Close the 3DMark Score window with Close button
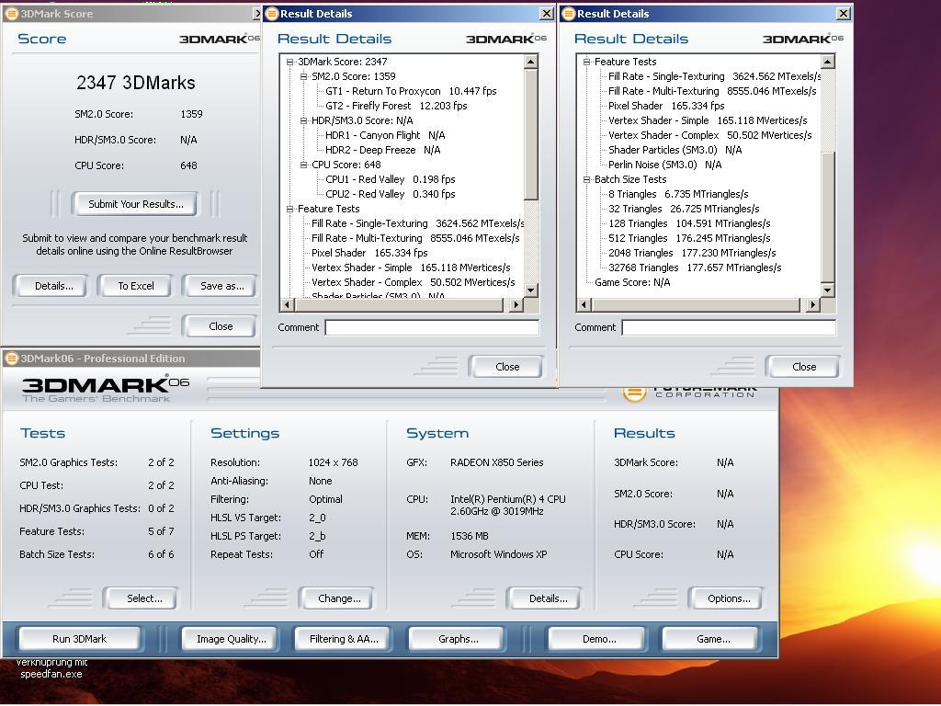Viewport: 941px width, 706px height. (x=221, y=326)
